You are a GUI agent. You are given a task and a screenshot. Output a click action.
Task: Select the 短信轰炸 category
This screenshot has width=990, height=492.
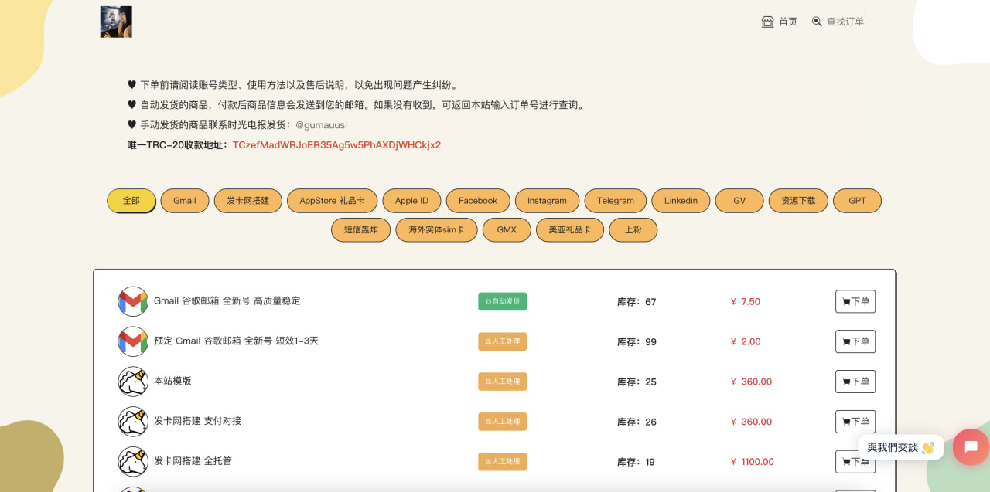(361, 230)
